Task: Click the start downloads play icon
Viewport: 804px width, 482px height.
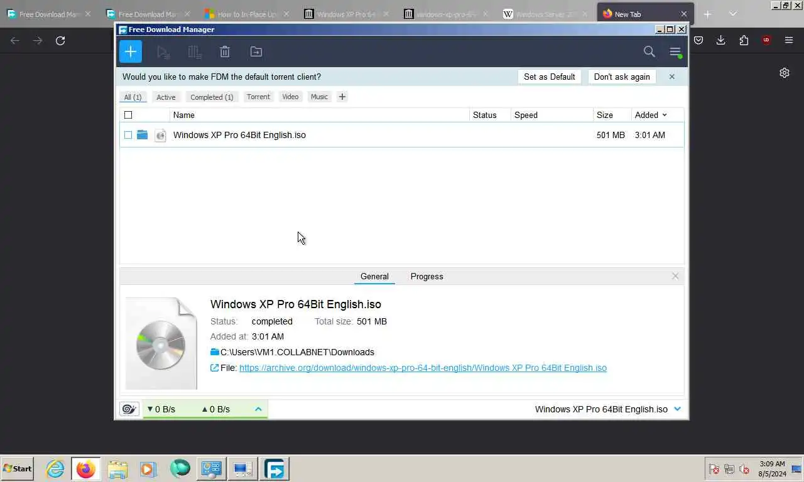Action: click(x=163, y=52)
